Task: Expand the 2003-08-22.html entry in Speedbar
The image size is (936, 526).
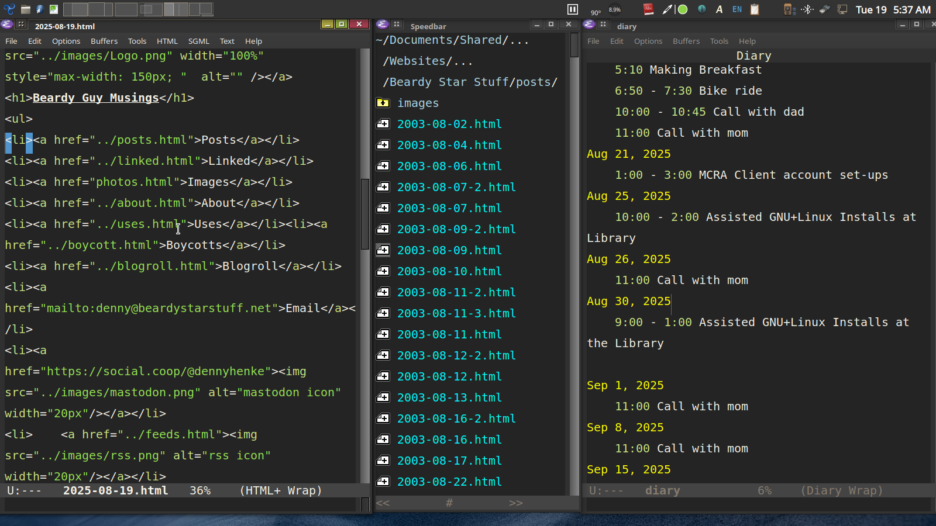Action: (x=383, y=482)
